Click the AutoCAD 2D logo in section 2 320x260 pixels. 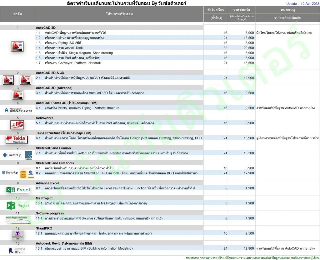[x=8, y=80]
